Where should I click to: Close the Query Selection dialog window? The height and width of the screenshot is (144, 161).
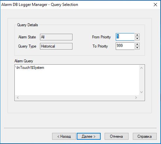pyautogui.click(x=155, y=5)
